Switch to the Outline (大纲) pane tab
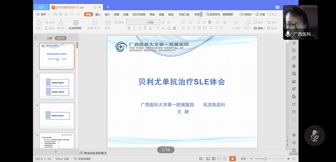 coord(49,38)
